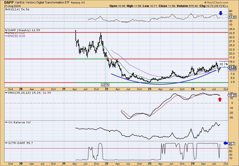Click the 15.29 PMO value tag
This screenshot has height=166, width=239.
coord(233,96)
